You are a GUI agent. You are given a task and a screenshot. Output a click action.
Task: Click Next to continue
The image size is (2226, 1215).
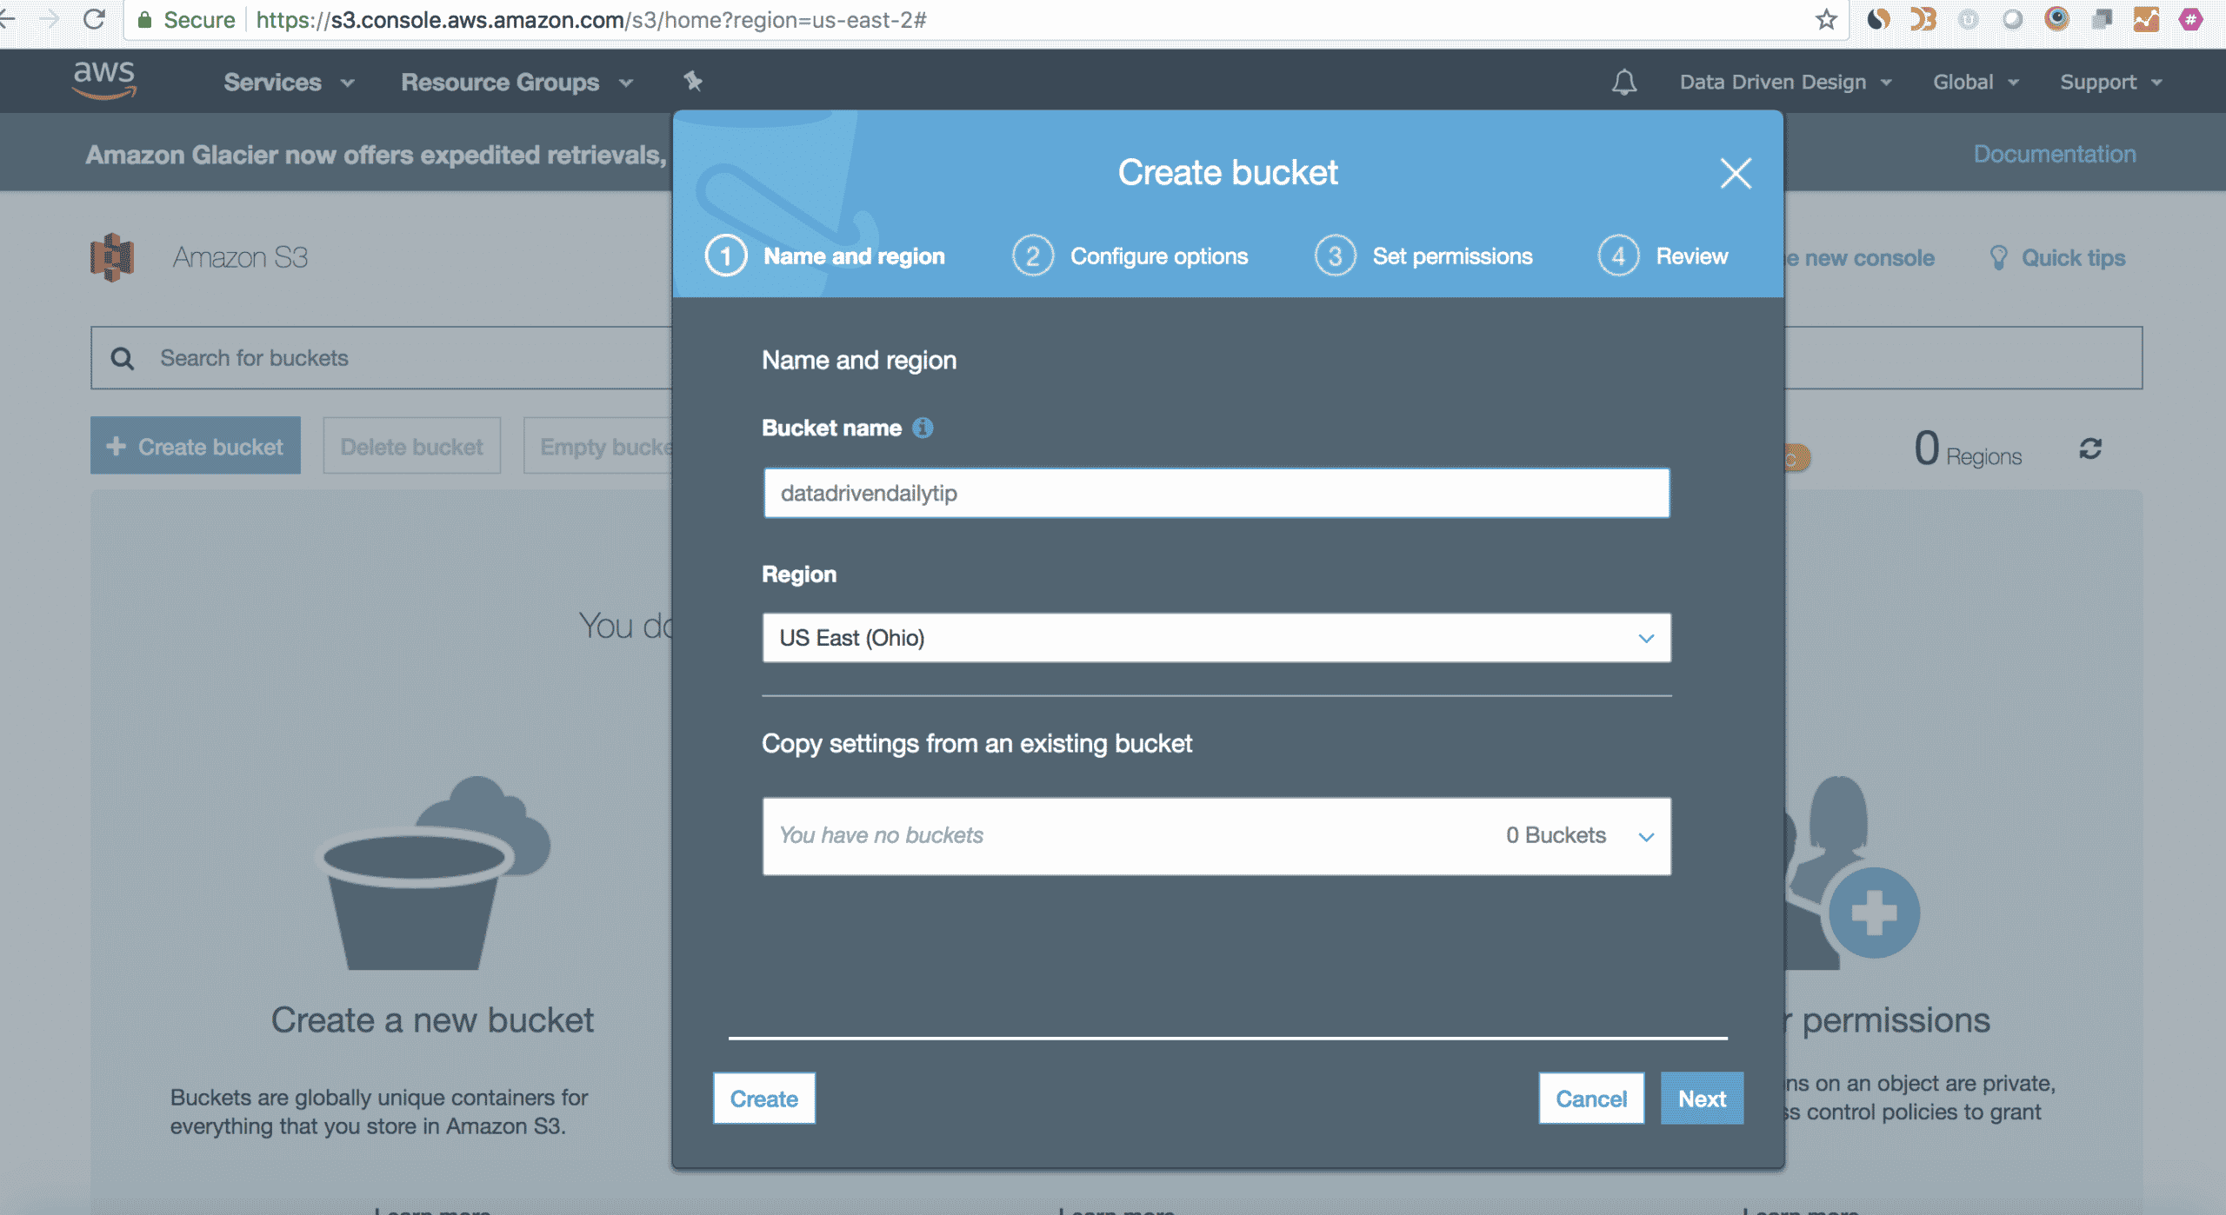(x=1702, y=1099)
